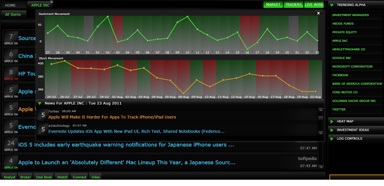Open Evernote Updates iOS App headline
The width and height of the screenshot is (384, 186).
(x=136, y=131)
